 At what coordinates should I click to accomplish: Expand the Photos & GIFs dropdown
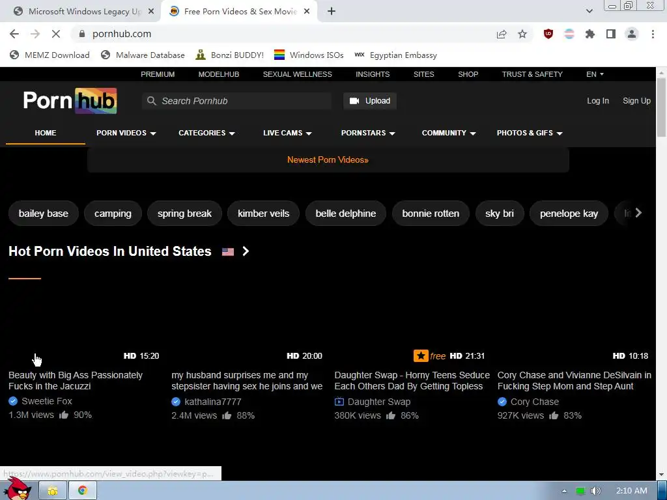pos(530,133)
